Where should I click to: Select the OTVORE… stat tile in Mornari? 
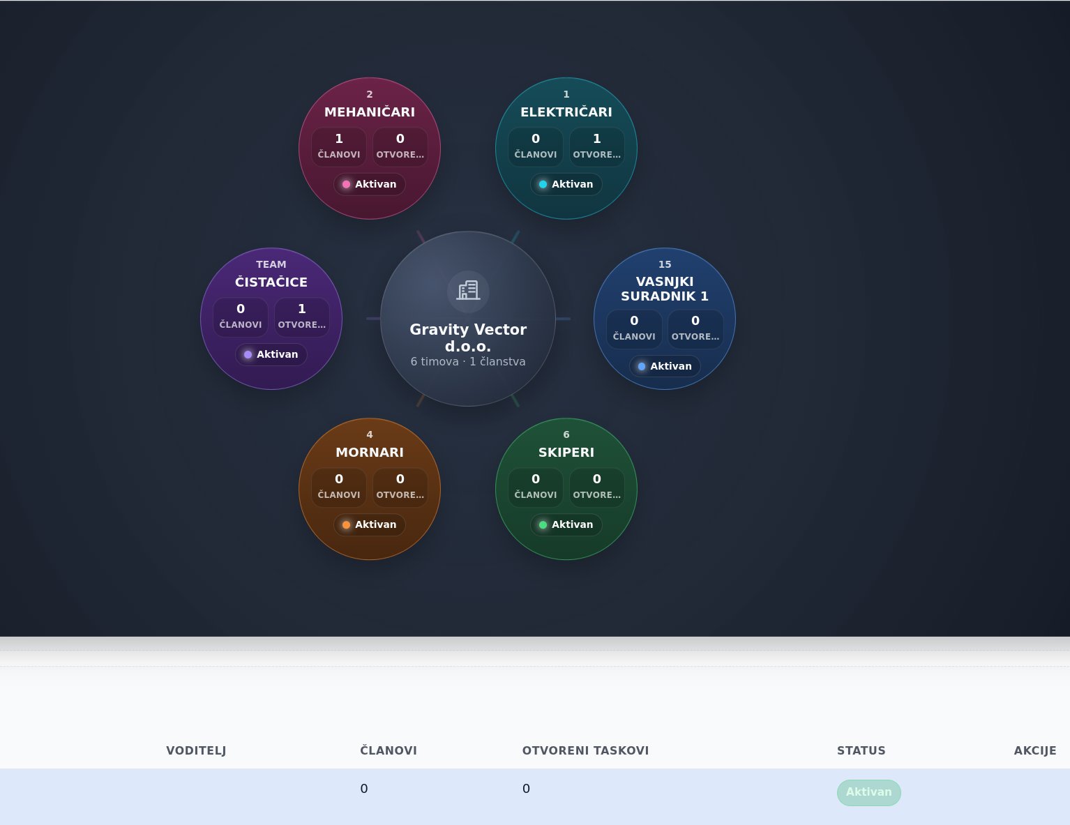[x=400, y=487]
